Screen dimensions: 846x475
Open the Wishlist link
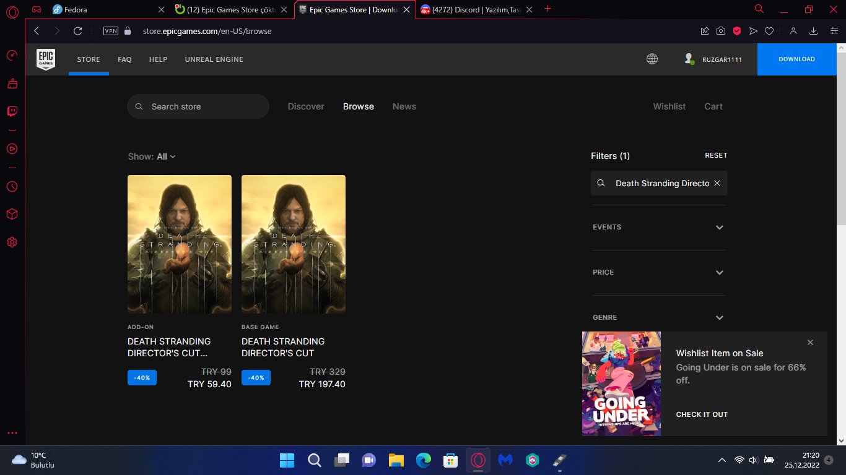pyautogui.click(x=669, y=106)
